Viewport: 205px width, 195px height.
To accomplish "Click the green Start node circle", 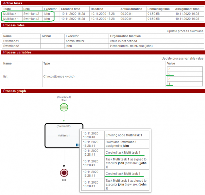I will (x=64, y=107).
